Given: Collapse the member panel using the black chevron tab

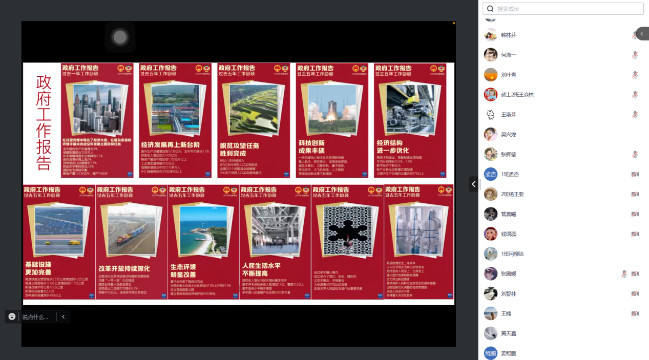Looking at the screenshot, I should 474,184.
